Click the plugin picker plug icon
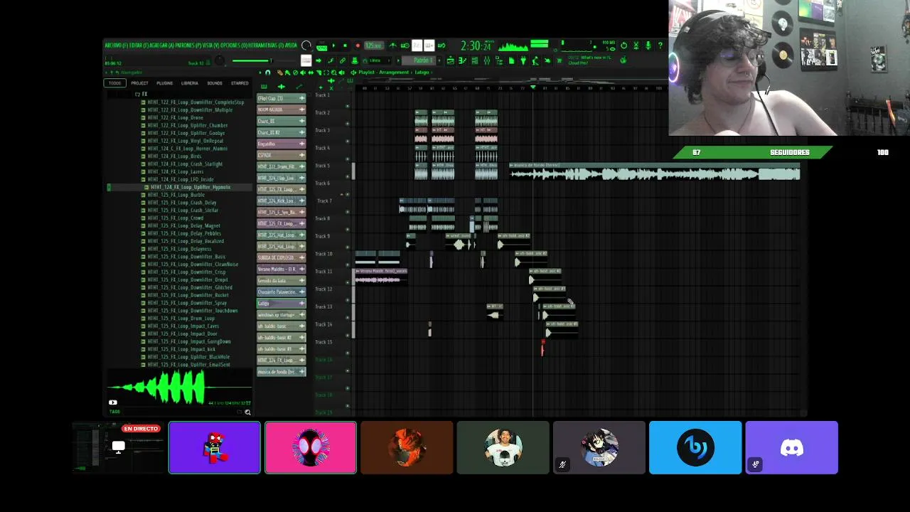The width and height of the screenshot is (910, 512). pos(523,60)
